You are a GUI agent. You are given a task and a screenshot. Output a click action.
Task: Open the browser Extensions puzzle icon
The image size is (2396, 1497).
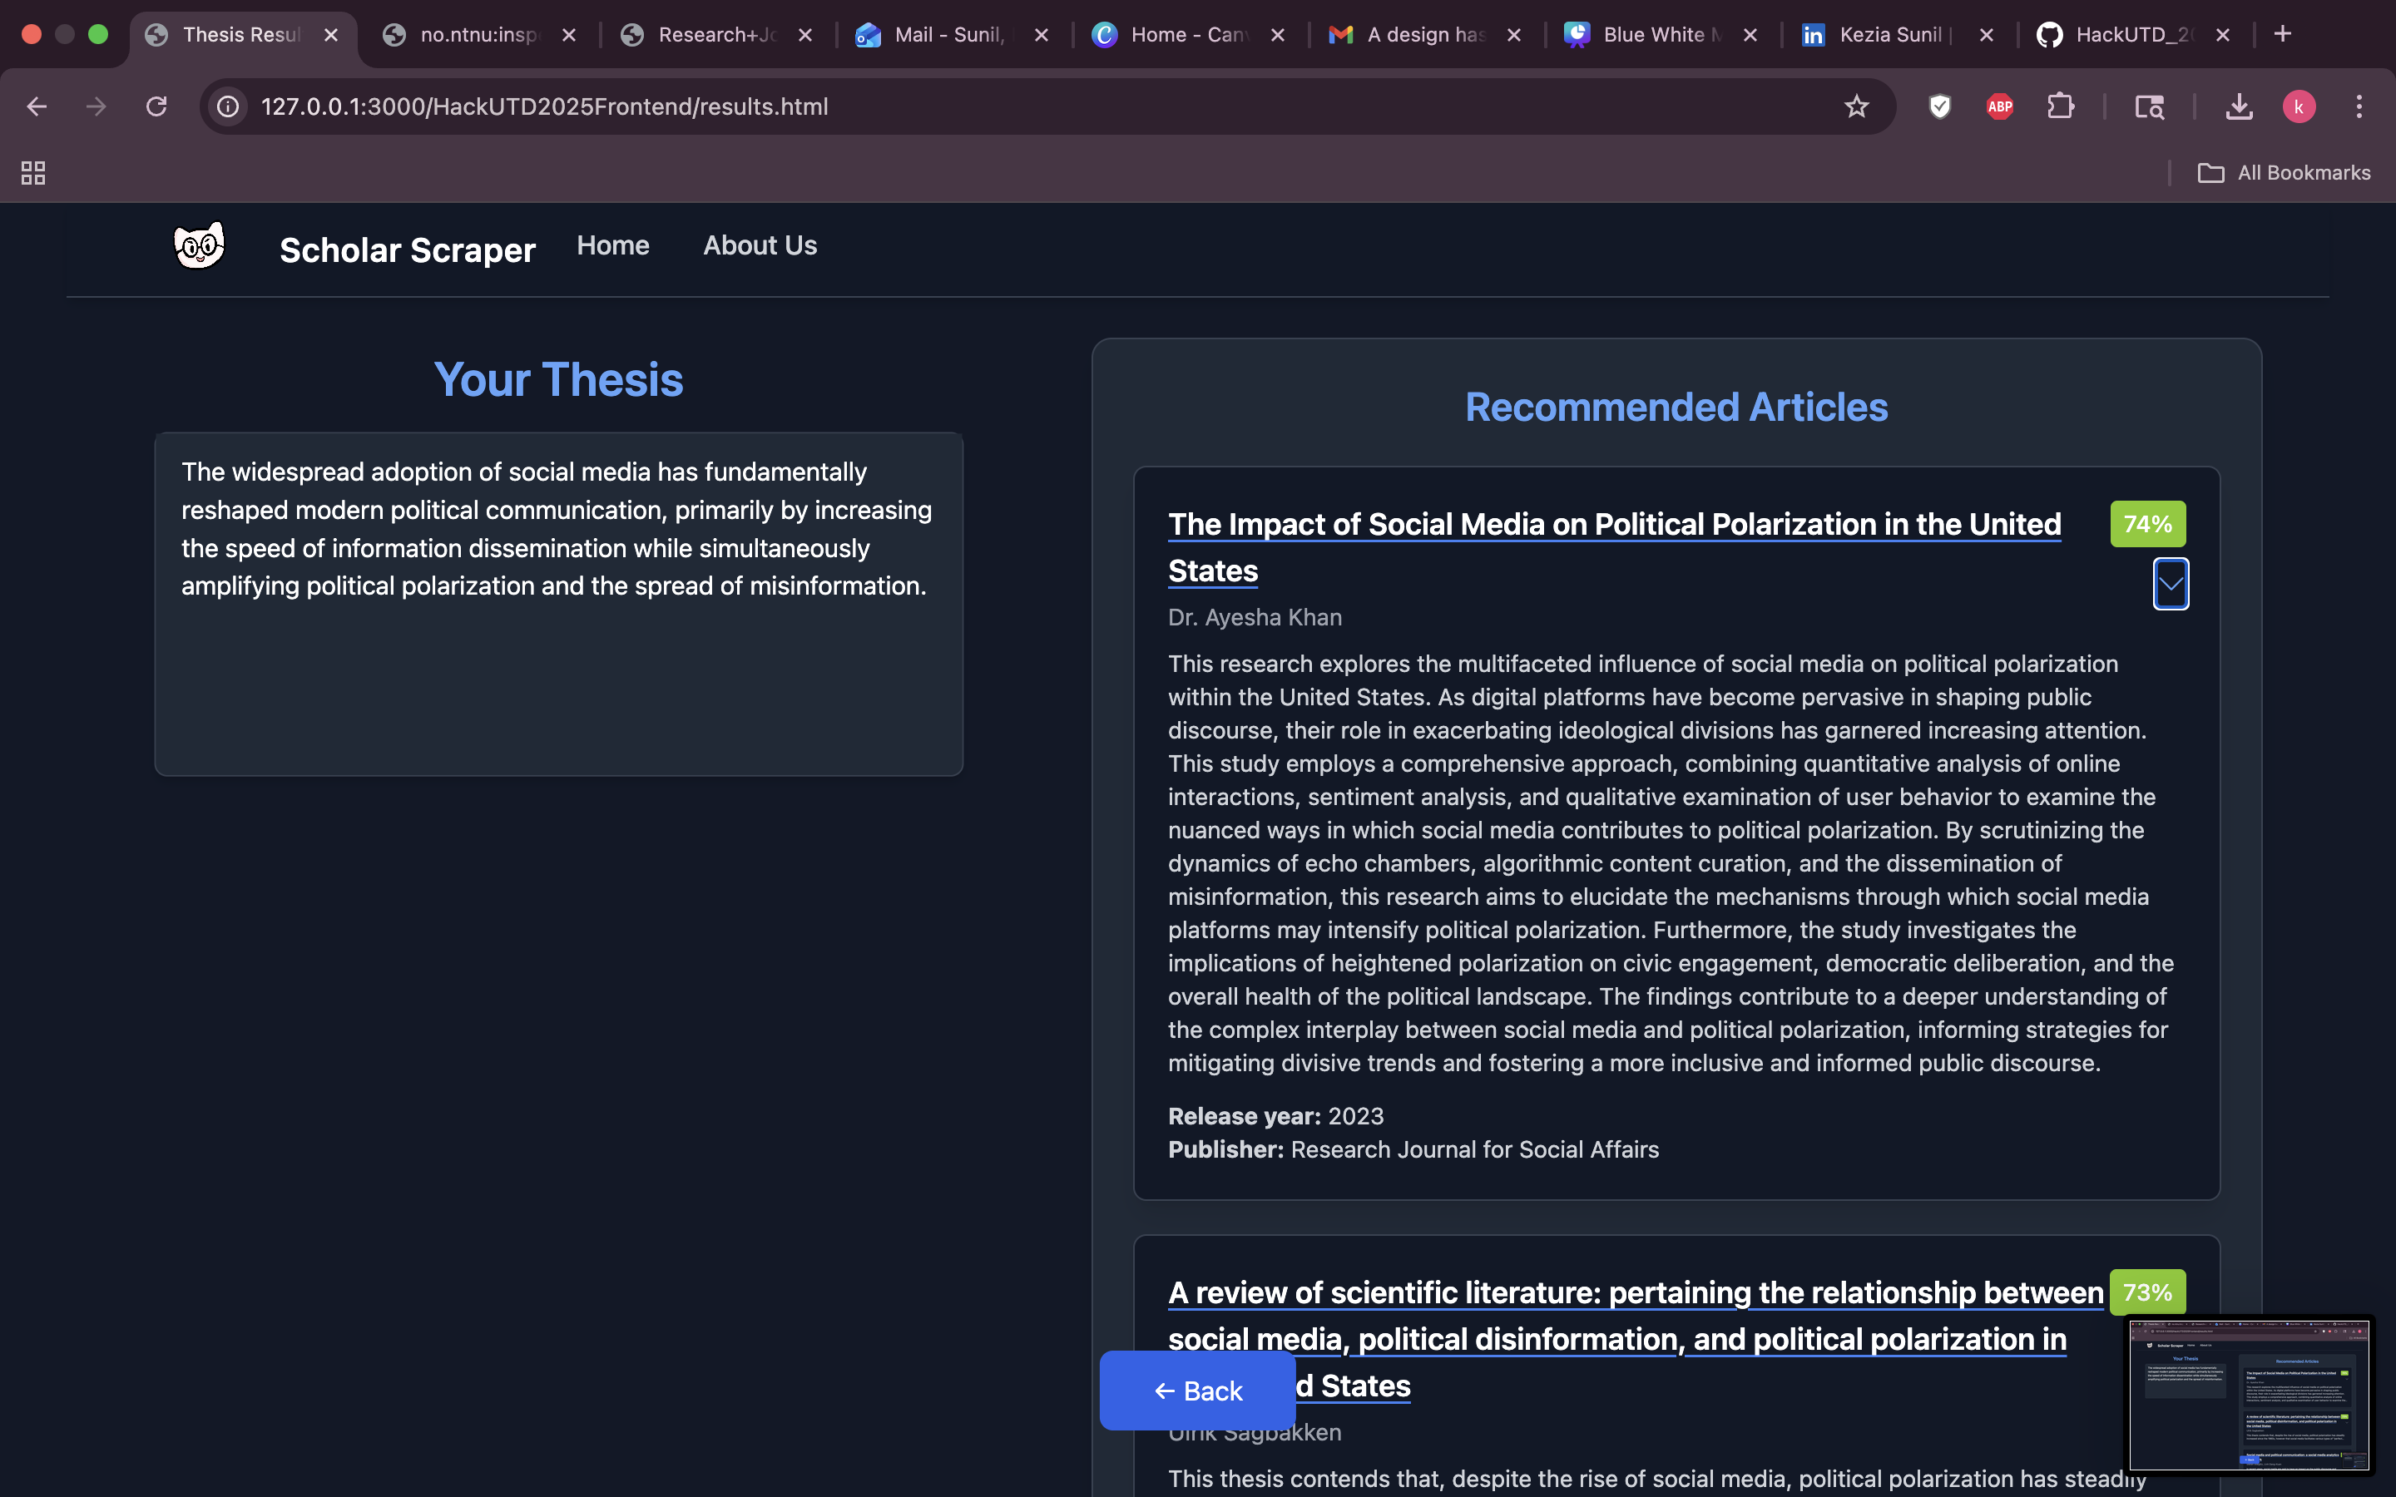coord(2061,106)
